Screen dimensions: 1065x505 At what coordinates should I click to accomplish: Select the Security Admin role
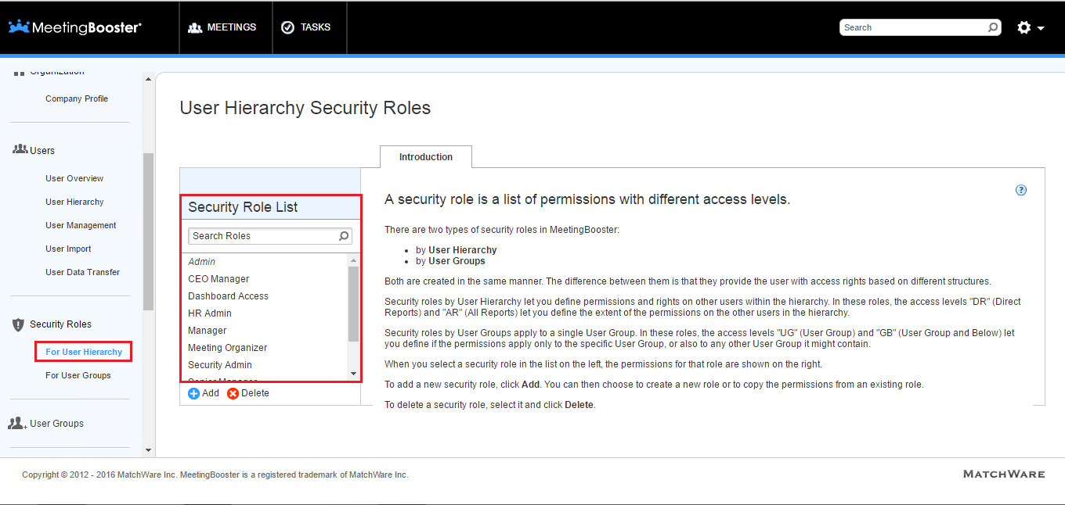[x=220, y=365]
